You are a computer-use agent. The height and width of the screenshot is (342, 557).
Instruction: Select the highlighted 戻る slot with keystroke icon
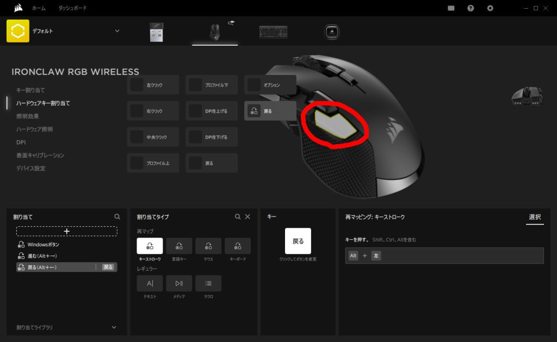pos(270,111)
